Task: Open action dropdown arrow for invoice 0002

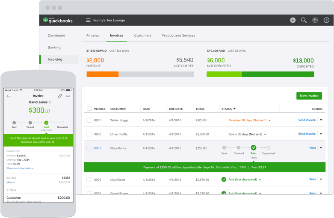Action: [321, 134]
